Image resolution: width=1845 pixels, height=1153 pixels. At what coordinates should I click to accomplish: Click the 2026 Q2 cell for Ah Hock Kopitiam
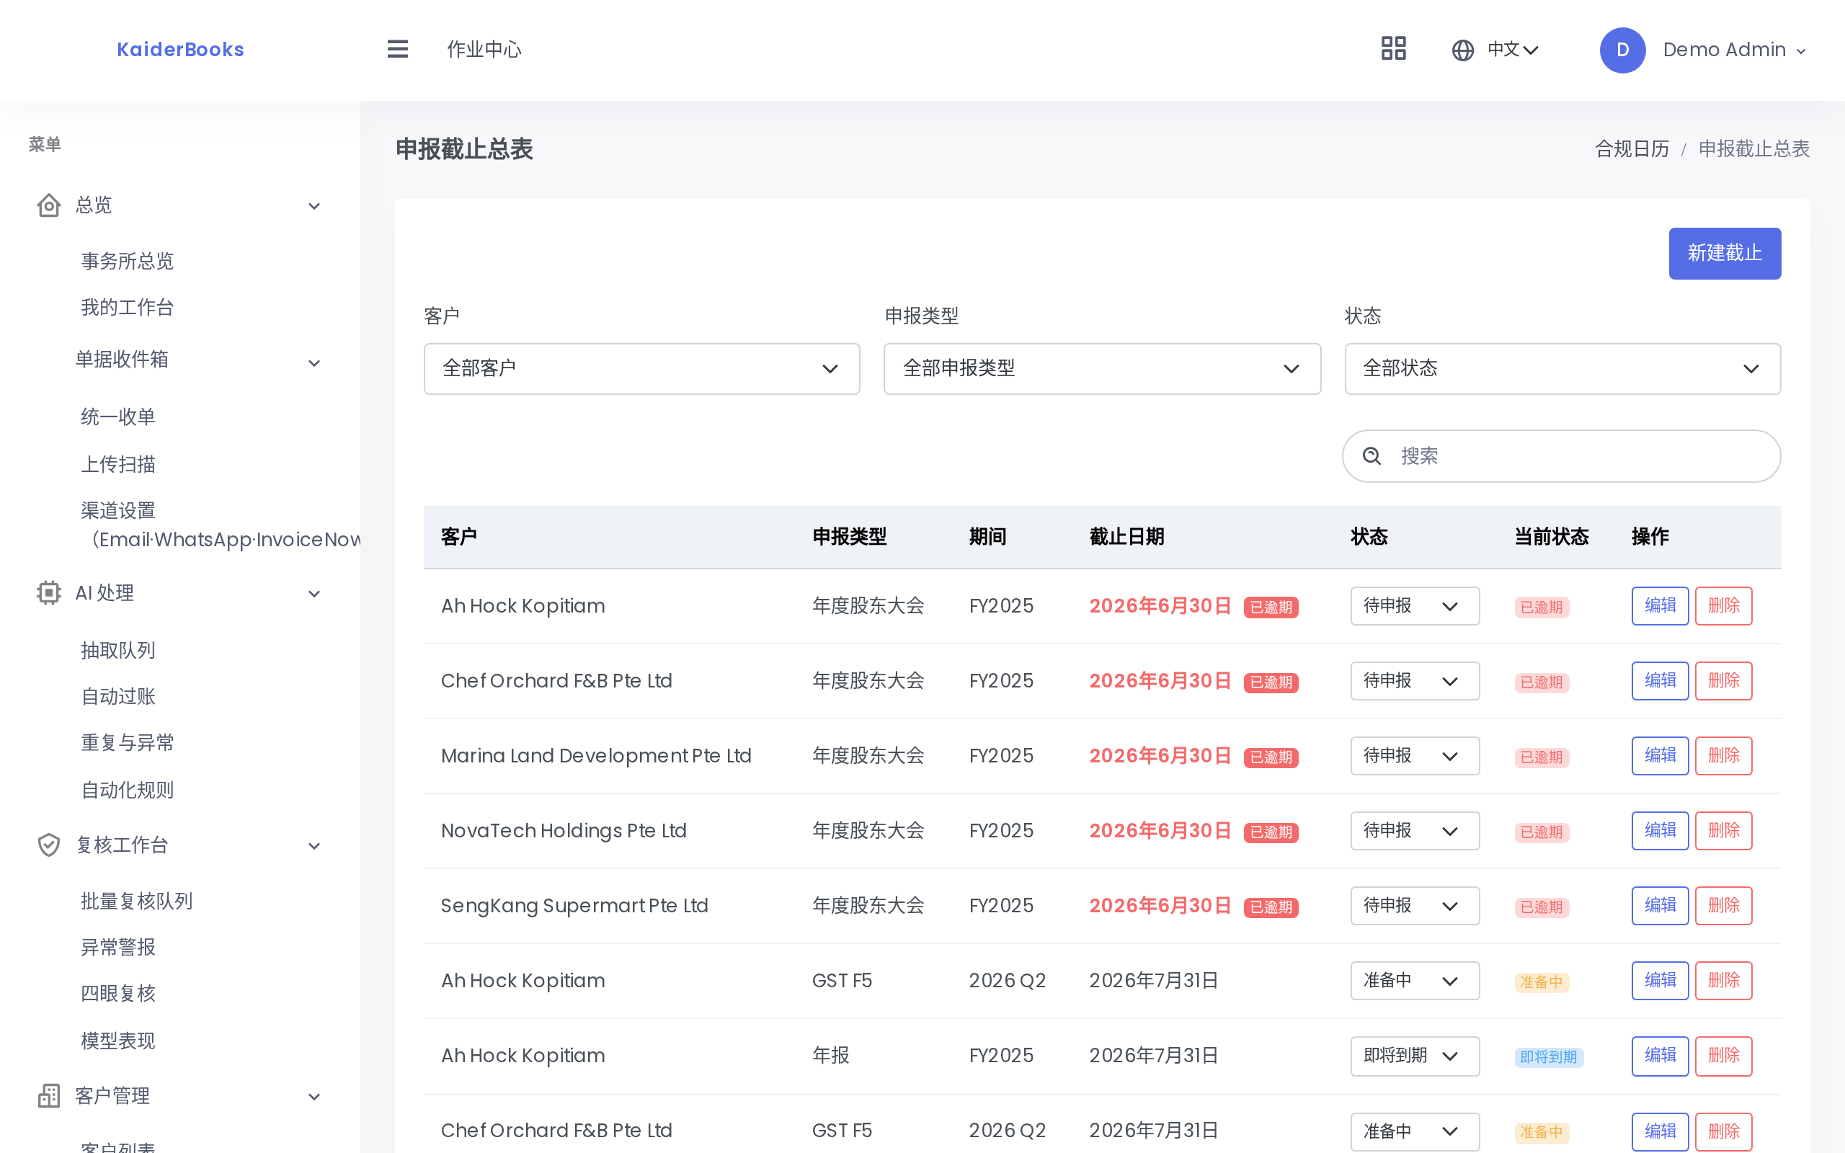click(x=1007, y=980)
